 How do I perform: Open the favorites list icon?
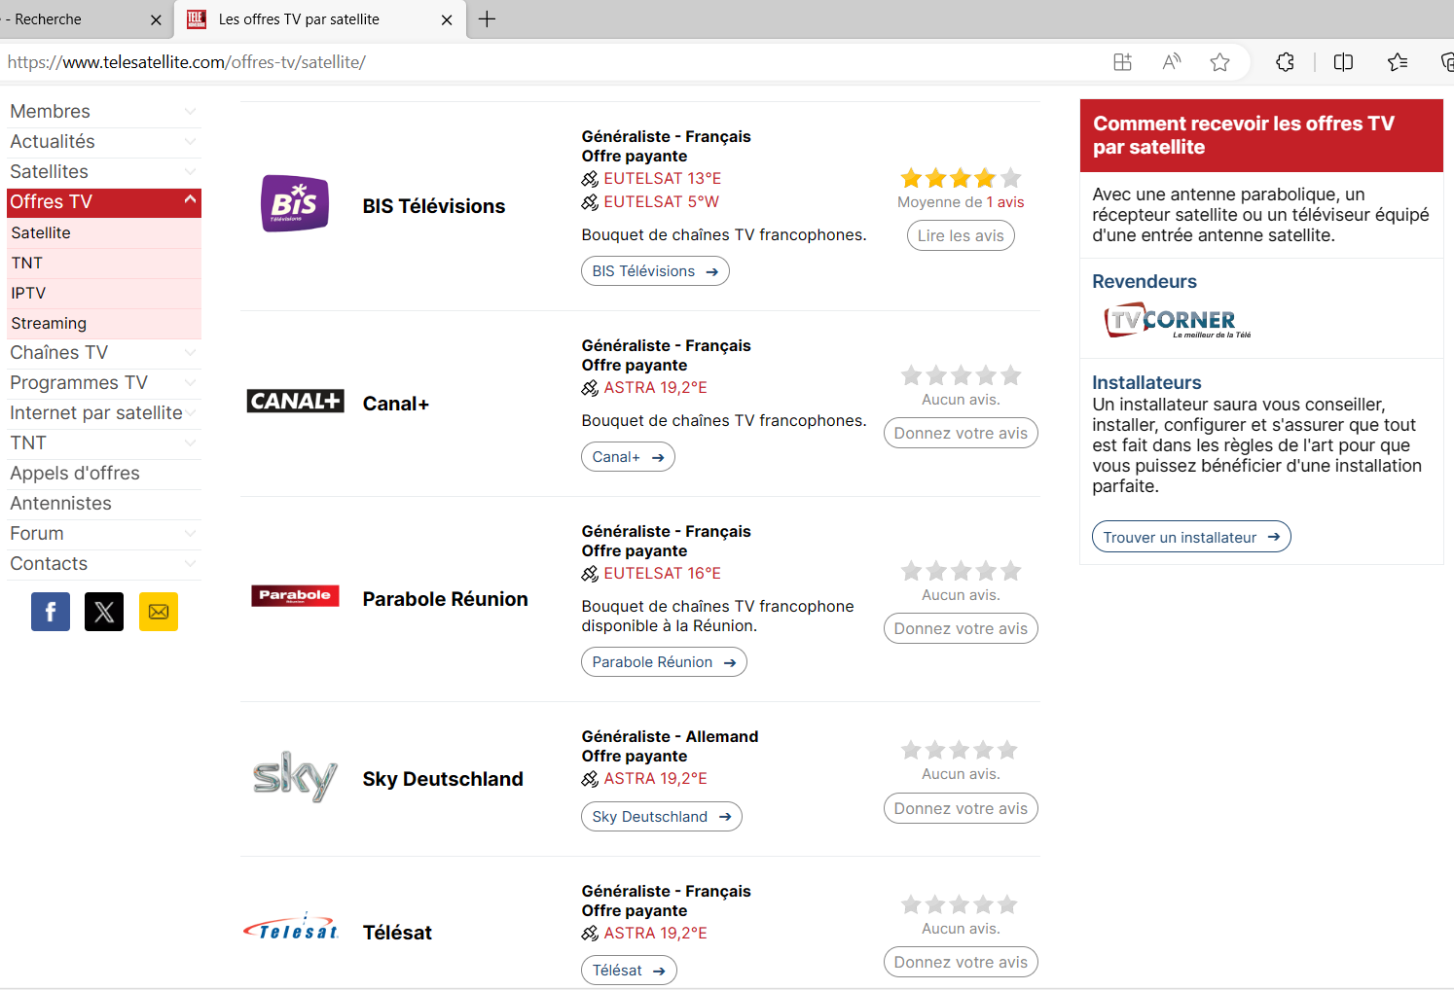1398,62
